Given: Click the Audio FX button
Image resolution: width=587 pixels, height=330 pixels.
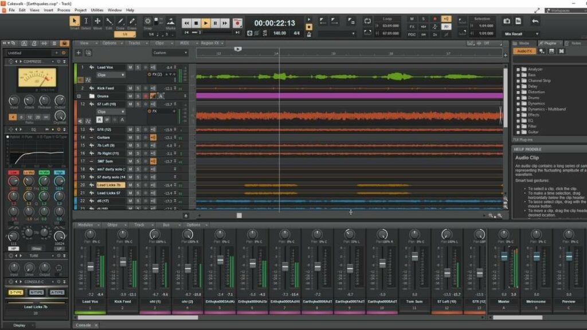Looking at the screenshot, I should (525, 51).
